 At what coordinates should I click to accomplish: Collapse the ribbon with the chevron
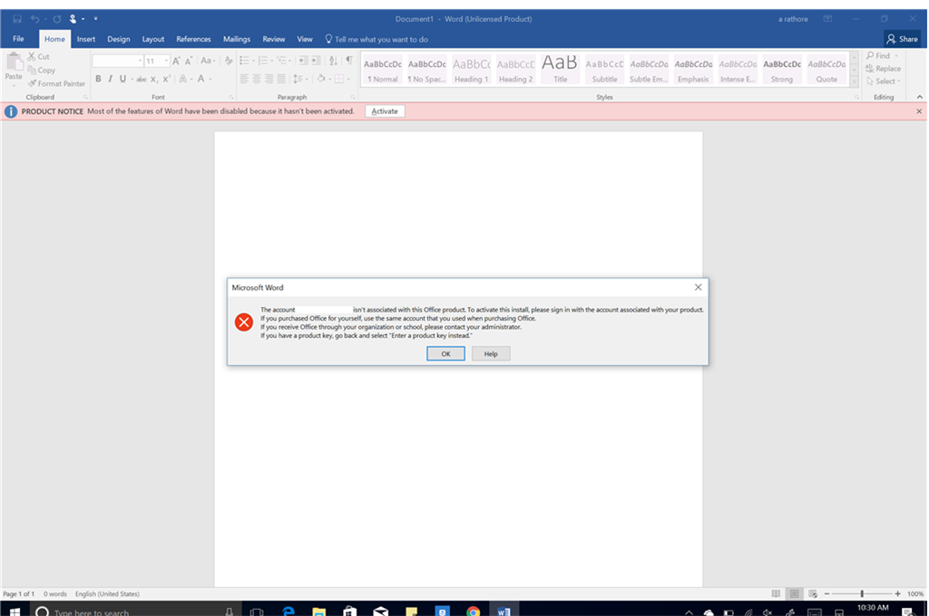919,97
